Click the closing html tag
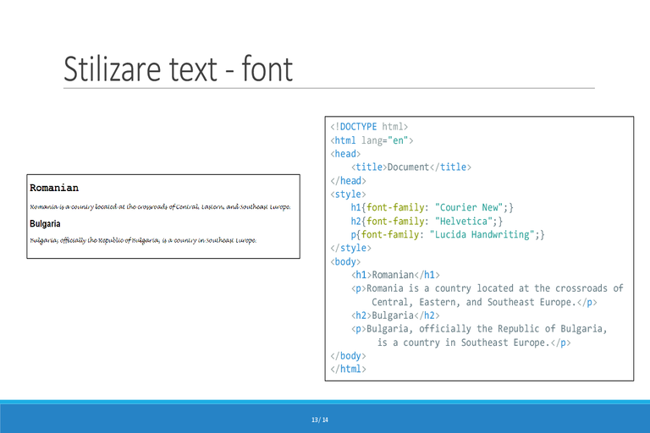The width and height of the screenshot is (650, 433). (348, 369)
